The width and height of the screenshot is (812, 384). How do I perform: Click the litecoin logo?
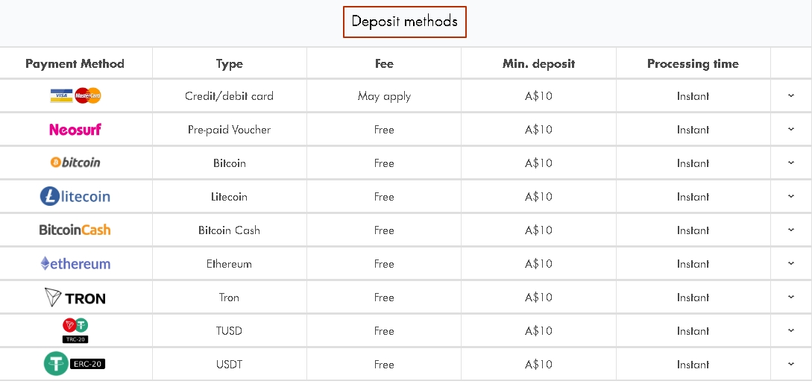(75, 196)
